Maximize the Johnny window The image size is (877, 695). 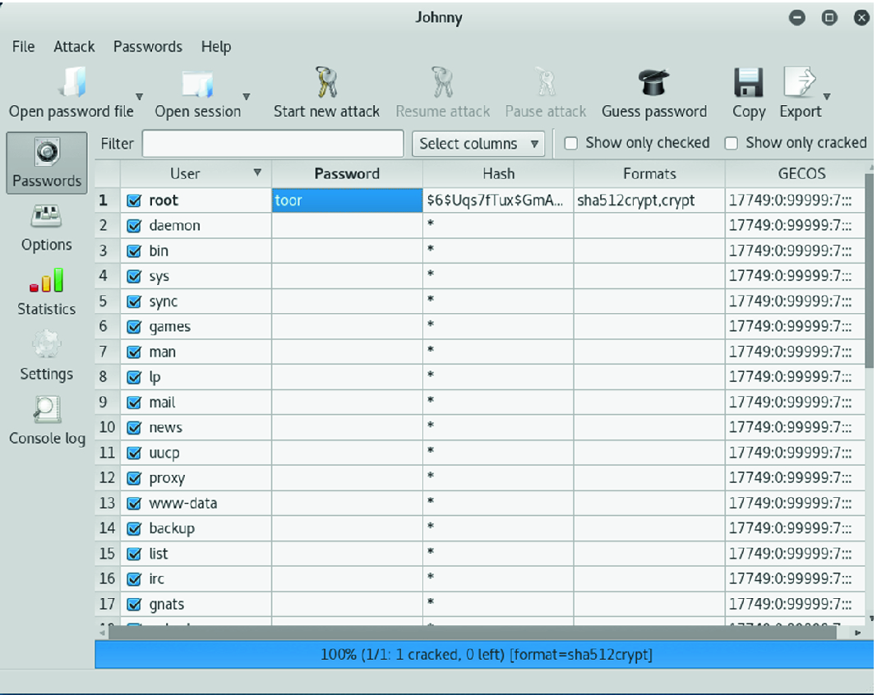pos(829,18)
